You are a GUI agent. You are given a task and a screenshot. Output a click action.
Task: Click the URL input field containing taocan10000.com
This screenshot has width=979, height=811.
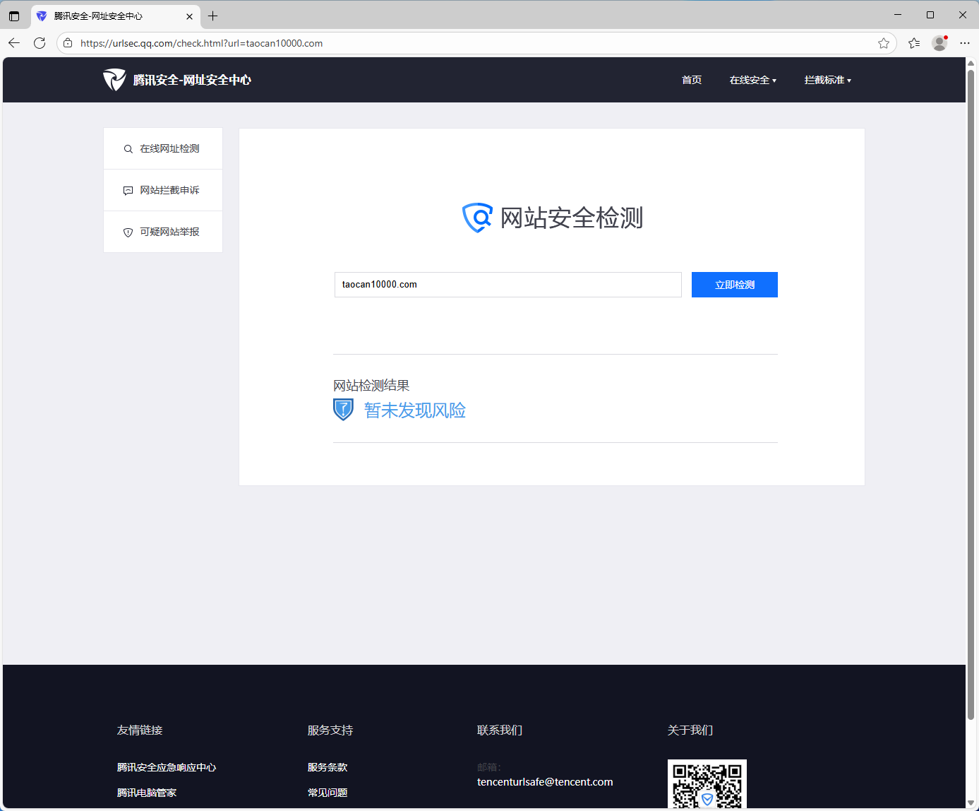coord(508,285)
